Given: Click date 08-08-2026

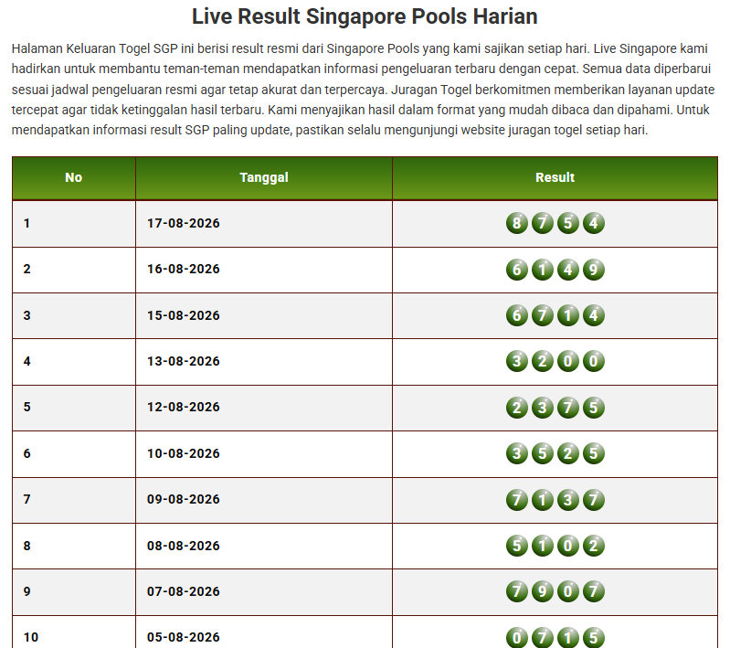Looking at the screenshot, I should pyautogui.click(x=184, y=546).
